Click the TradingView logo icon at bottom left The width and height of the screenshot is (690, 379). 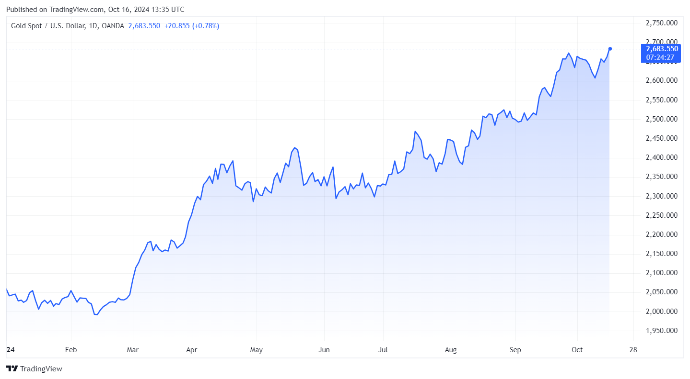(12, 368)
